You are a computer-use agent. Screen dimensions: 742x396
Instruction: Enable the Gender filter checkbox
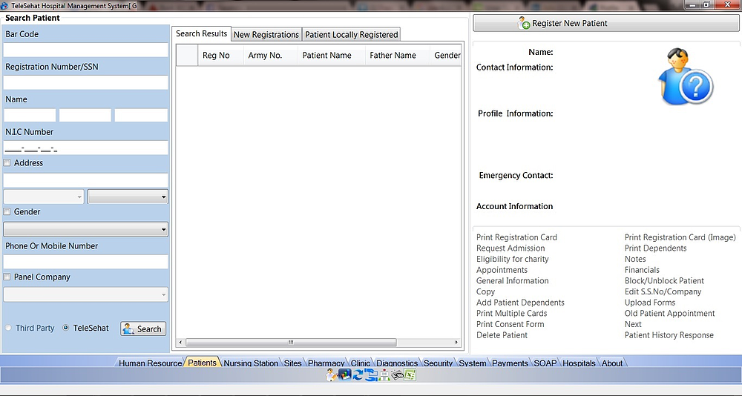coord(7,211)
